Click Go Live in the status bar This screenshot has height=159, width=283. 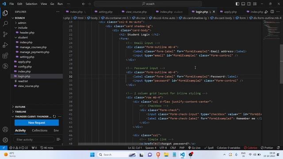click(x=194, y=148)
